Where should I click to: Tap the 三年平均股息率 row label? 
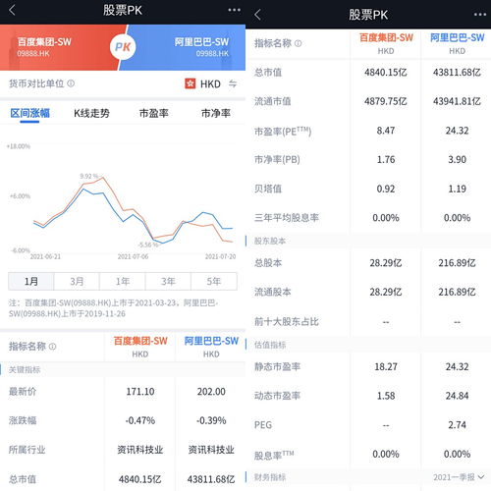(x=287, y=218)
